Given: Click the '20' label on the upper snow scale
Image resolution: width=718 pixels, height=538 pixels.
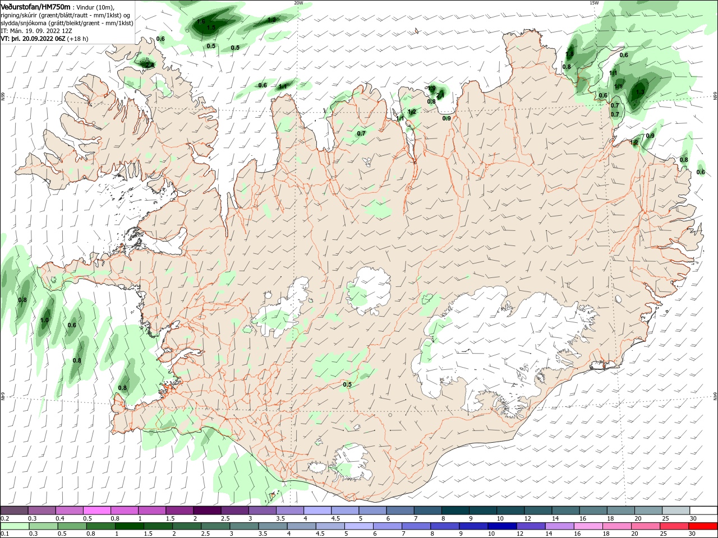Looking at the screenshot, I should click(x=638, y=518).
